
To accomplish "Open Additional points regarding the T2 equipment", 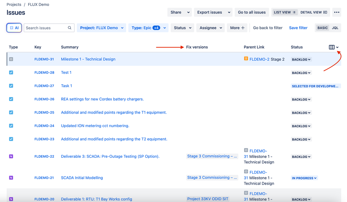I will [x=114, y=139].
